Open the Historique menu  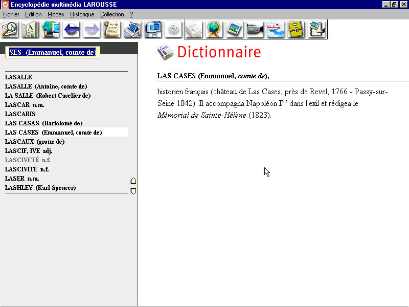pyautogui.click(x=82, y=14)
